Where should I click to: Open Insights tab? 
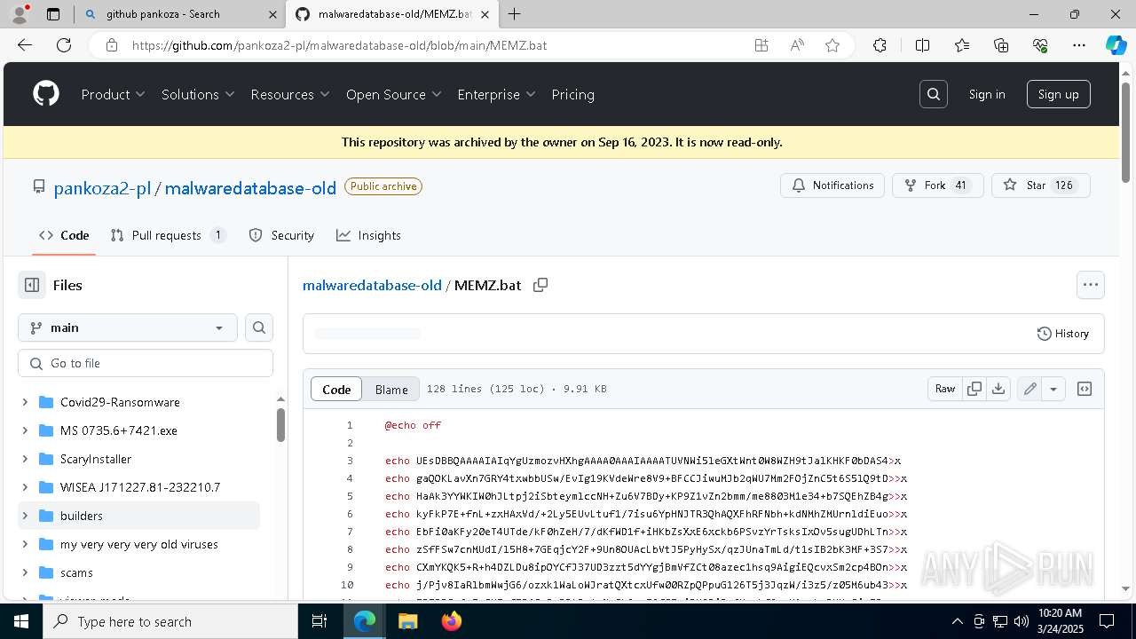point(369,235)
